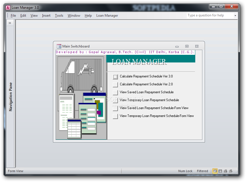The height and width of the screenshot is (182, 246).
Task: Click 'Filtered' status bar indicator
Action: click(x=202, y=171)
